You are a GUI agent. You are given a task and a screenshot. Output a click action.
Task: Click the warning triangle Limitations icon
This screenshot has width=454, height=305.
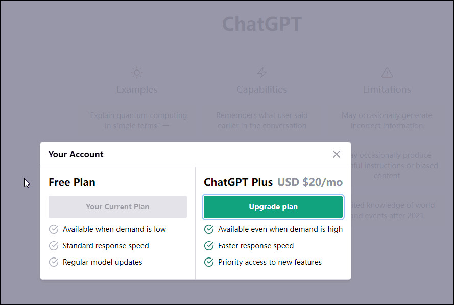[x=387, y=73]
